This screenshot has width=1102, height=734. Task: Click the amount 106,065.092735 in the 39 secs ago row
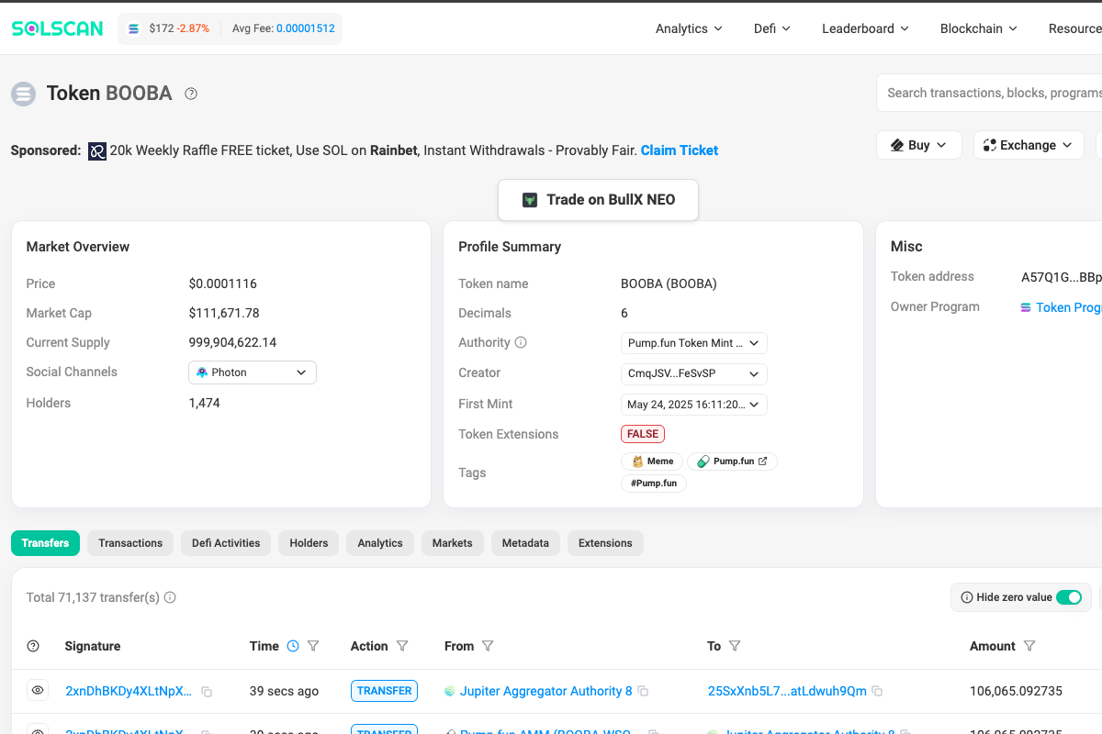click(1016, 691)
